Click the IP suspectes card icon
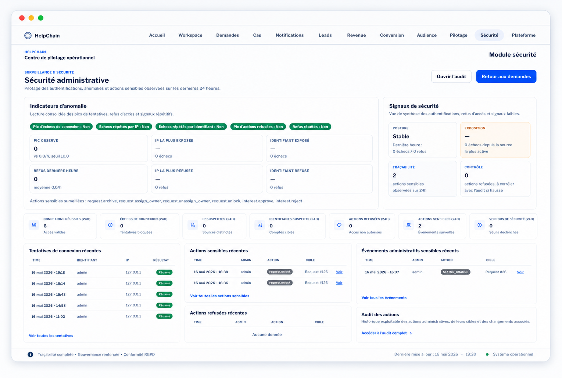This screenshot has width=562, height=378. tap(193, 225)
